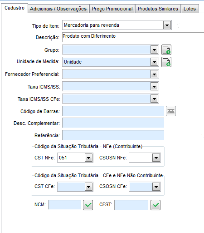Click the Código de Barras input field
This screenshot has height=233, width=204.
(x=113, y=111)
